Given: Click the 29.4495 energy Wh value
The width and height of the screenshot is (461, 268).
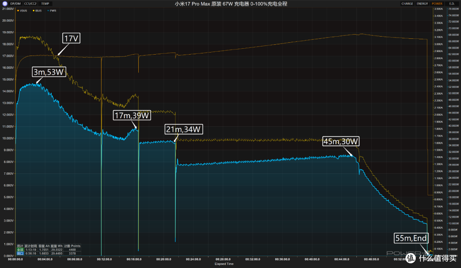Looking at the screenshot, I should [57, 253].
